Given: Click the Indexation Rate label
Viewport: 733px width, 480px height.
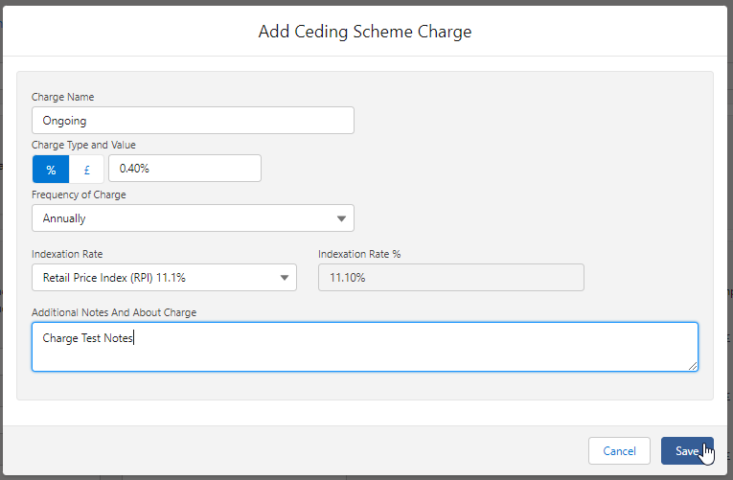Looking at the screenshot, I should (x=67, y=254).
